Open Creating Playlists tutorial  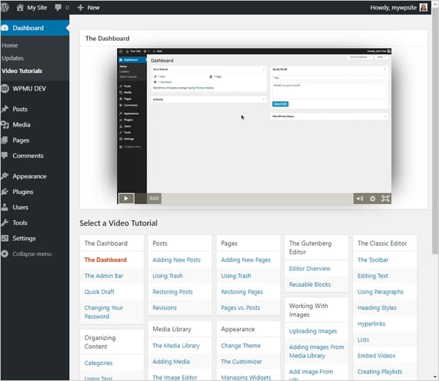[x=380, y=371]
